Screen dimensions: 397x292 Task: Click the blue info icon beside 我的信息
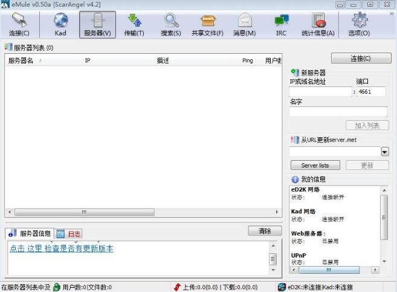pos(295,180)
